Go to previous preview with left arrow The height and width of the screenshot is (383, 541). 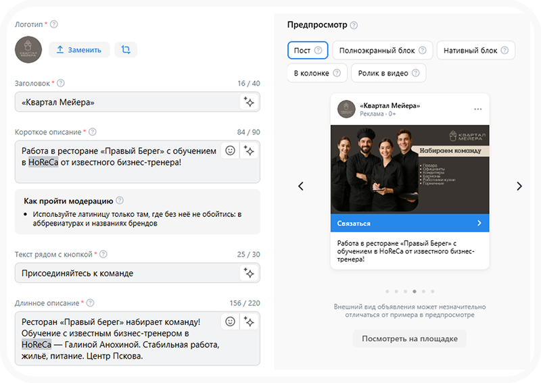[301, 186]
